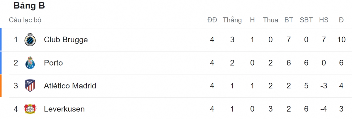Open the Club Brugge team link
This screenshot has width=352, height=119.
click(x=66, y=40)
